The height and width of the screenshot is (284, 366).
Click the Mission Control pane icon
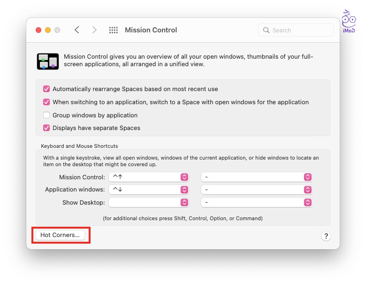pos(48,61)
